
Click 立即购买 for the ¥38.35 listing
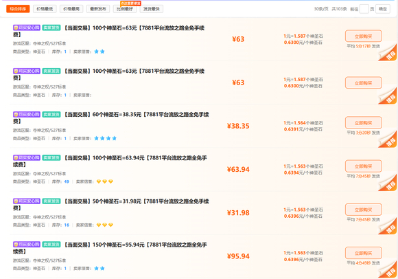[363, 123]
